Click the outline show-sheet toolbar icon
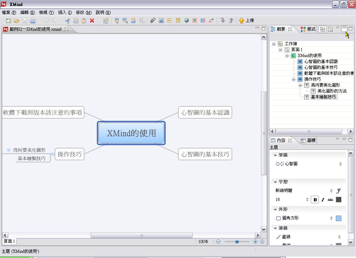 (x=331, y=29)
